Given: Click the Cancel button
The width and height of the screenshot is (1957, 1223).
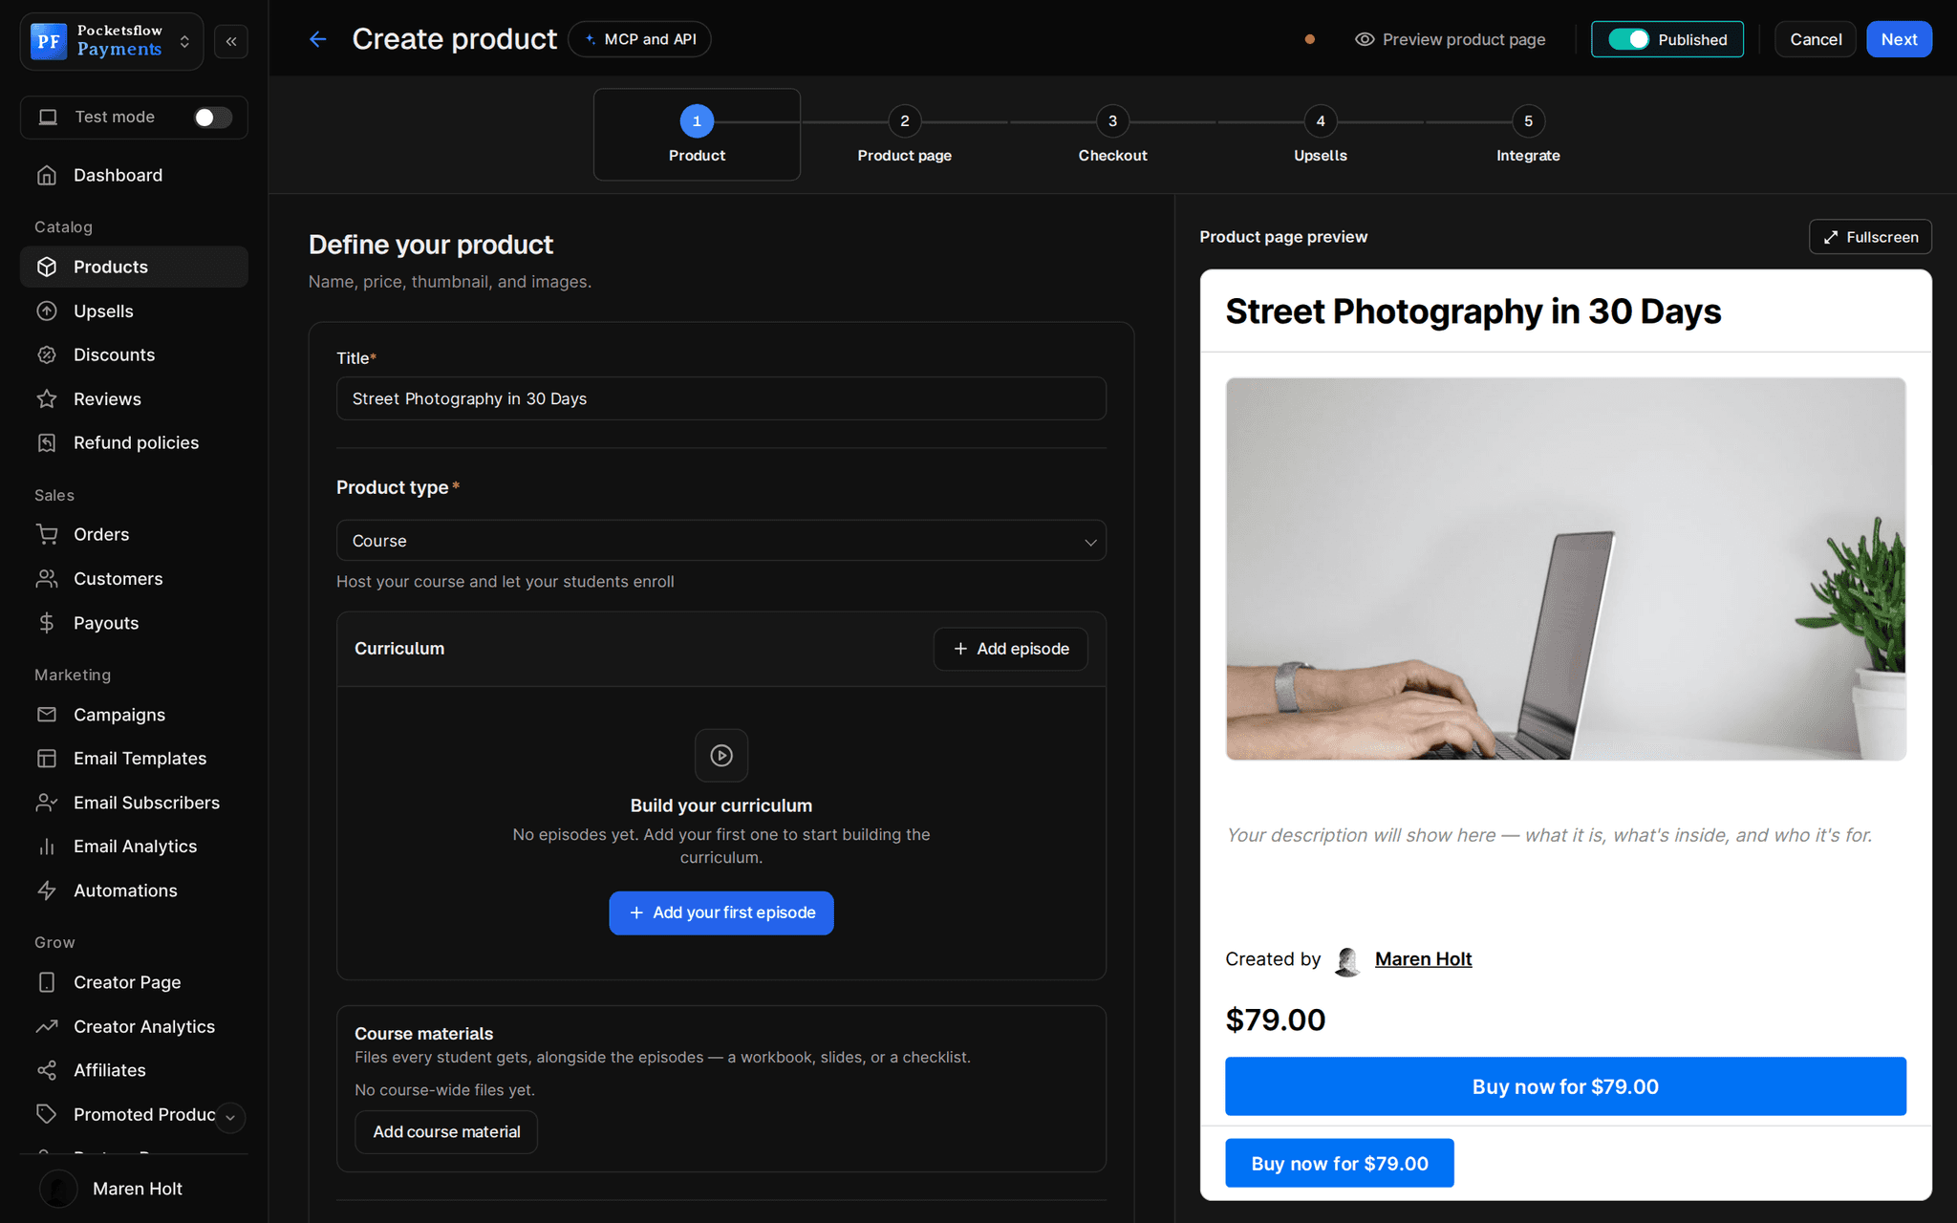Looking at the screenshot, I should pos(1815,39).
